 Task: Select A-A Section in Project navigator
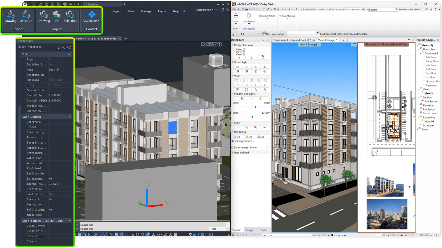click(x=431, y=101)
